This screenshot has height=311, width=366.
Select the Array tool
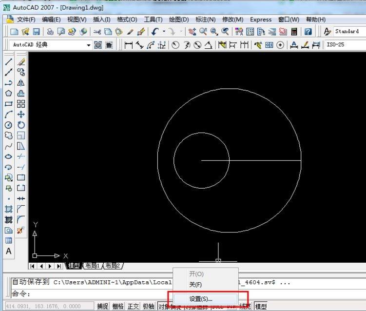point(21,104)
